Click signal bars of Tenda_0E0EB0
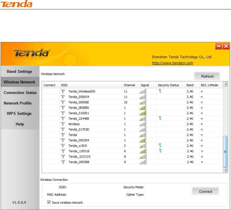 pyautogui.click(x=143, y=108)
